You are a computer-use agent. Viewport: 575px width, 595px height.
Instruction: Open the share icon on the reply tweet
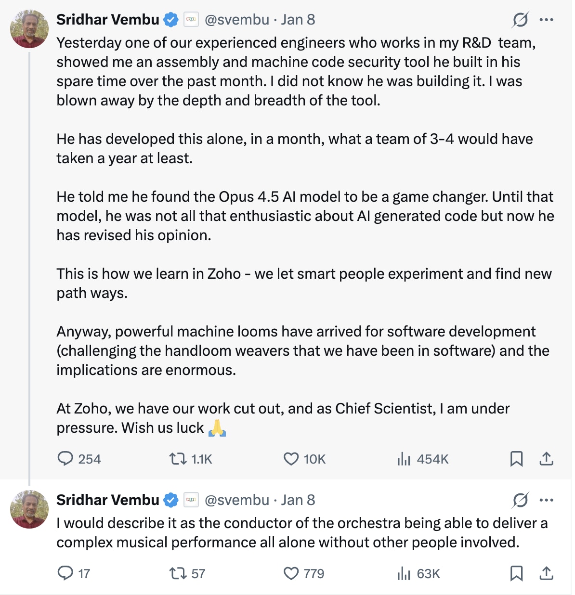click(547, 573)
